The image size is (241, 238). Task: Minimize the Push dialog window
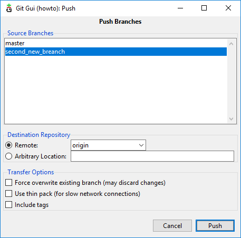(180, 8)
